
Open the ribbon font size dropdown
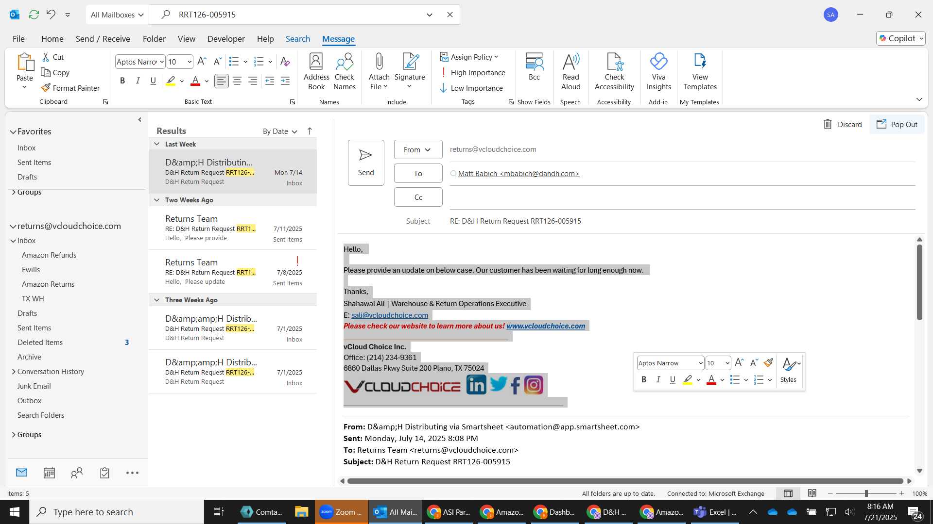[190, 62]
